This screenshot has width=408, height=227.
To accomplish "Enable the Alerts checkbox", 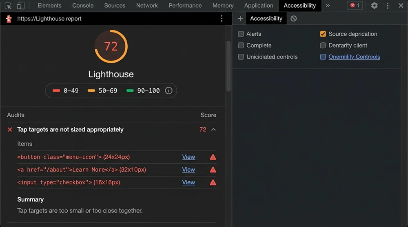I will pos(241,34).
